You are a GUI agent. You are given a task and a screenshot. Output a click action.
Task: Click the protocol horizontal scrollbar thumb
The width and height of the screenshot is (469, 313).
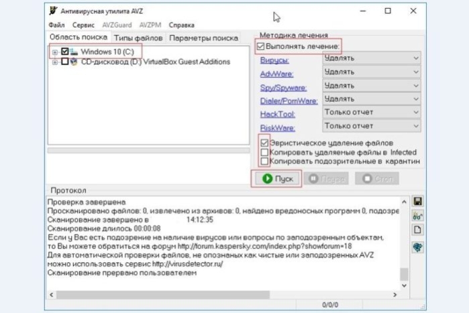click(163, 295)
